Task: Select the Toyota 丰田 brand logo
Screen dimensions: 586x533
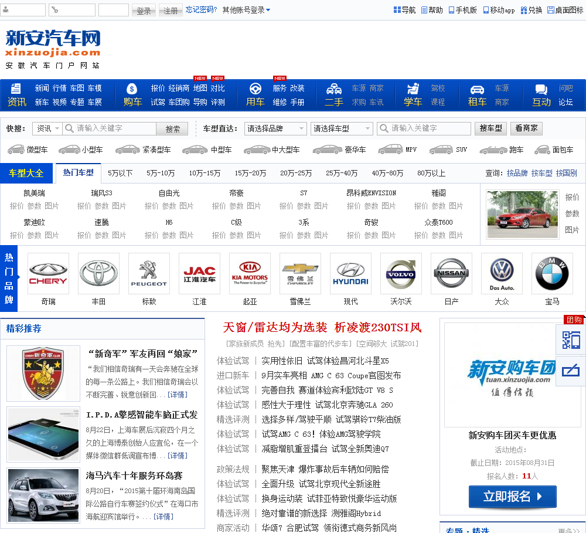Action: tap(98, 273)
